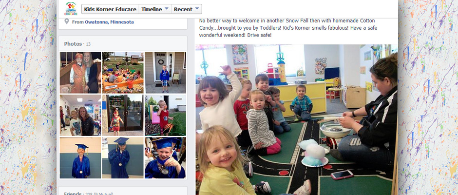Screen dimensions: 458x195
Task: Open the cotton candy toddlers post photo
Action: point(296,119)
